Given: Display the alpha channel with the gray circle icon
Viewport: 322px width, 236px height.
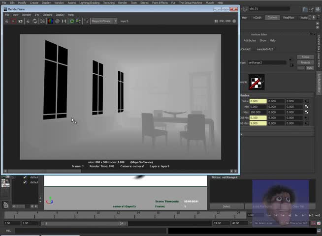Looking at the screenshot, I should [x=58, y=21].
